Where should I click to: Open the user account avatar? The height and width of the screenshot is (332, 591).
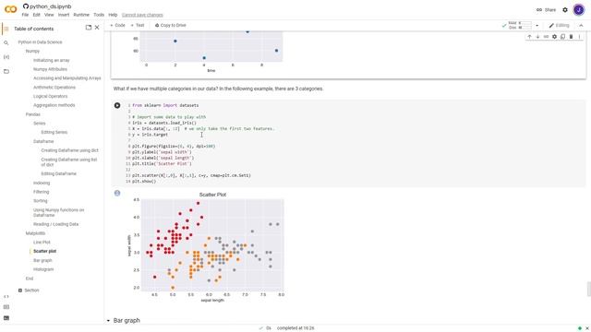click(x=579, y=10)
